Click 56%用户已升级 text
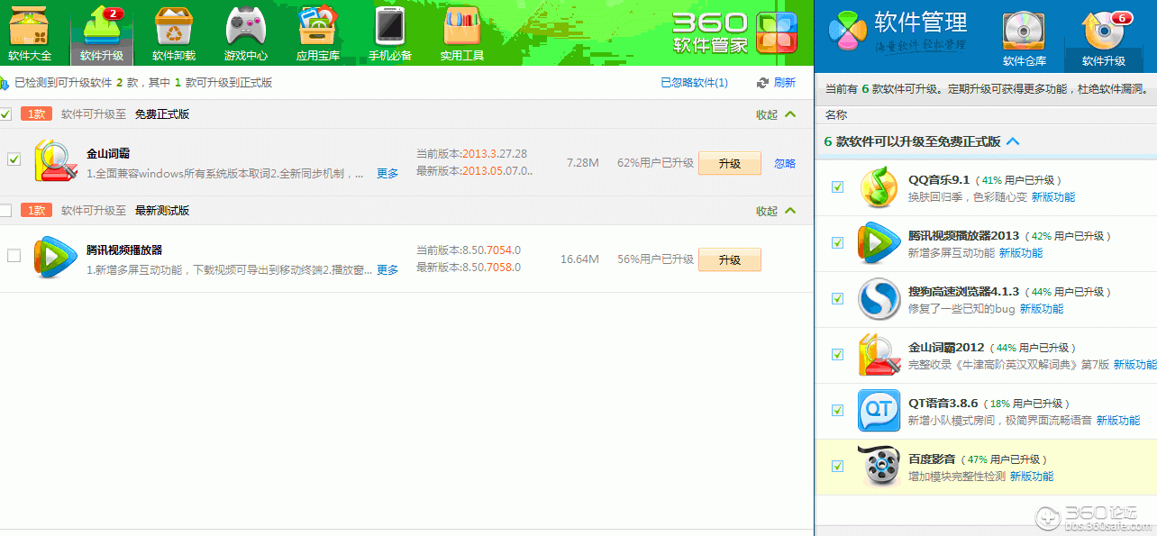Screen dimensions: 1157x536 (655, 259)
